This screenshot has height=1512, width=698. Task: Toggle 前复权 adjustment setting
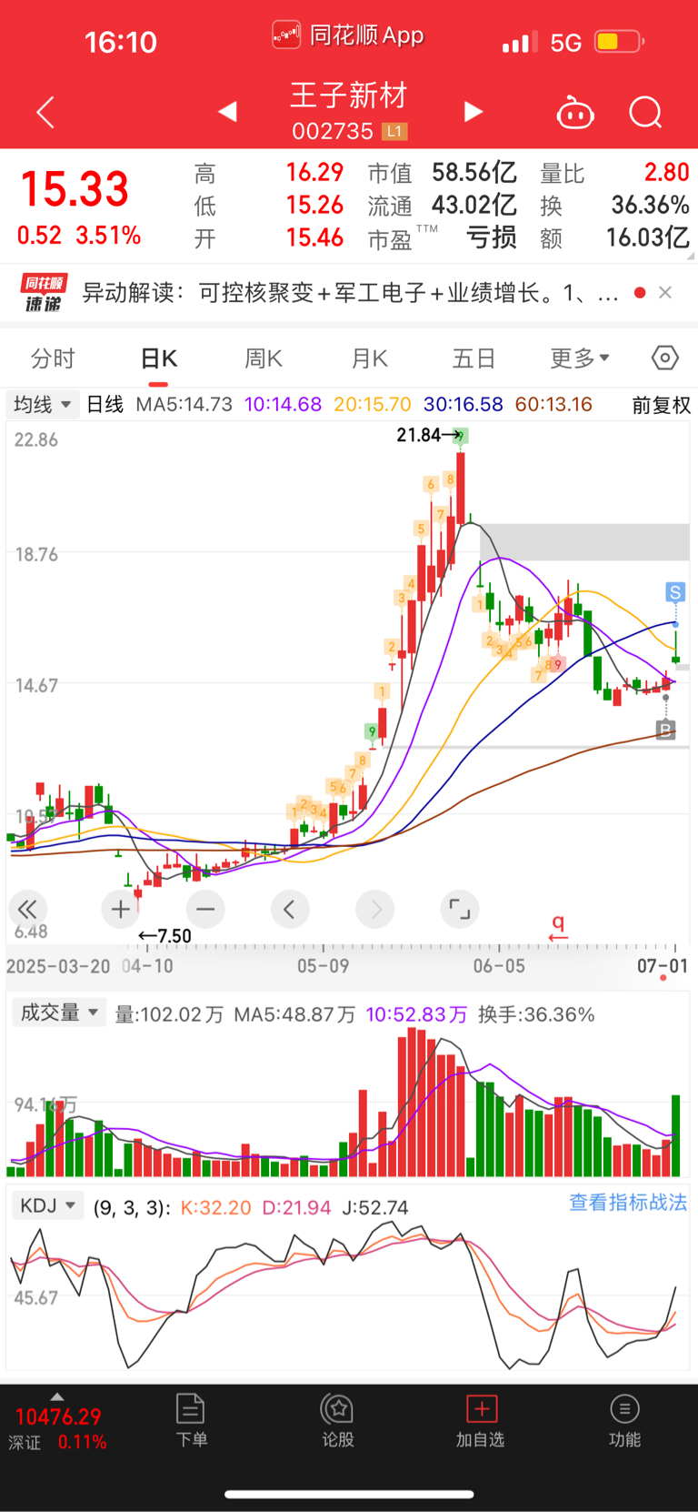click(x=662, y=405)
